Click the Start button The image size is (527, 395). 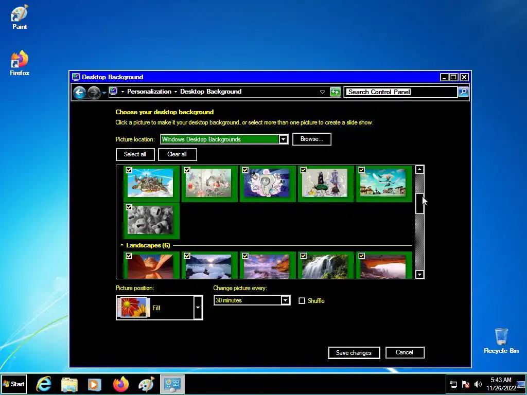pyautogui.click(x=14, y=384)
